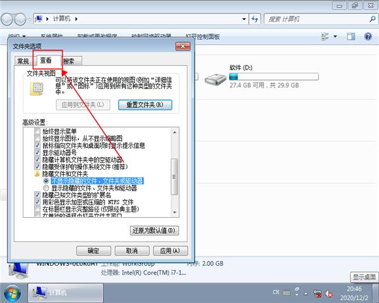This screenshot has width=379, height=303.
Task: Click the 计算机 taskbar button
Action: click(66, 293)
